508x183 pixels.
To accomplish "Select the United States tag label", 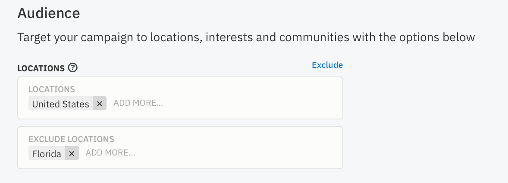I will pyautogui.click(x=60, y=104).
